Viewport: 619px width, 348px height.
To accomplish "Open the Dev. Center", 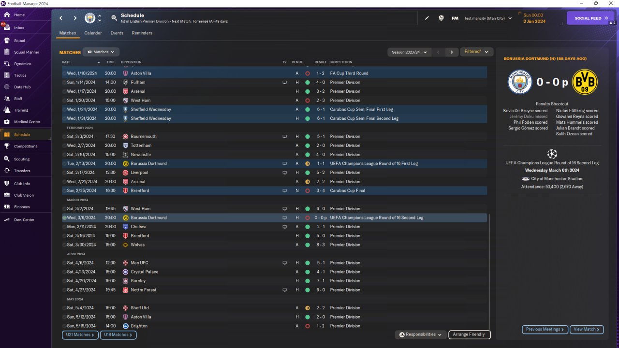I will coord(24,220).
